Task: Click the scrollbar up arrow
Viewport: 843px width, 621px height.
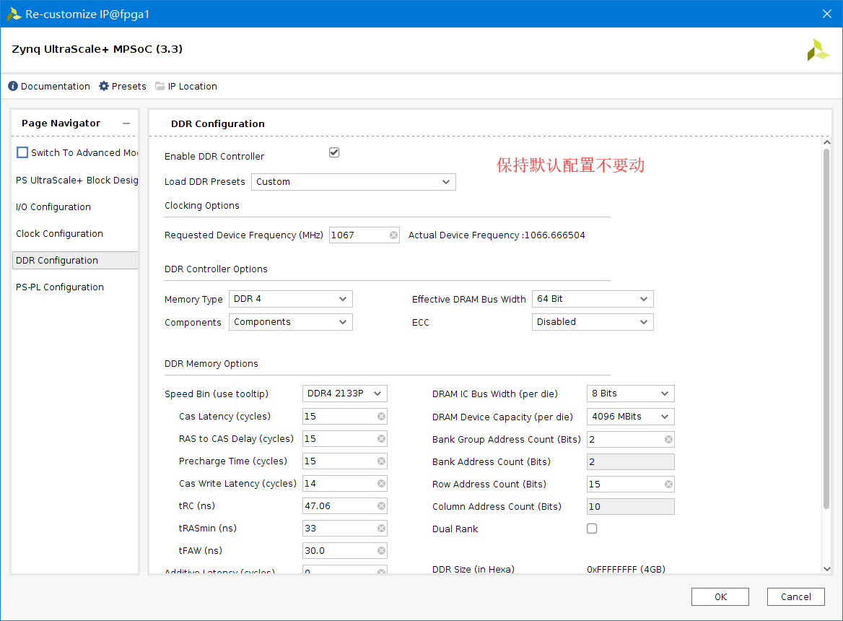Action: point(827,142)
